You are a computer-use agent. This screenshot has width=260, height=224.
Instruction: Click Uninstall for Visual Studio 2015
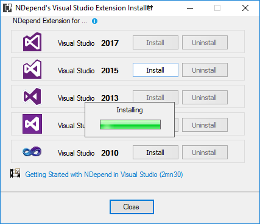(x=205, y=70)
